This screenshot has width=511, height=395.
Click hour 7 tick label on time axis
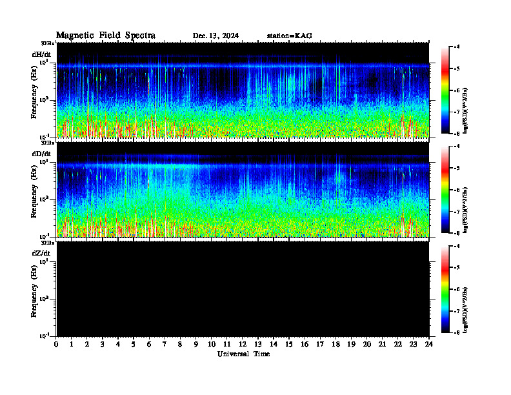click(165, 344)
